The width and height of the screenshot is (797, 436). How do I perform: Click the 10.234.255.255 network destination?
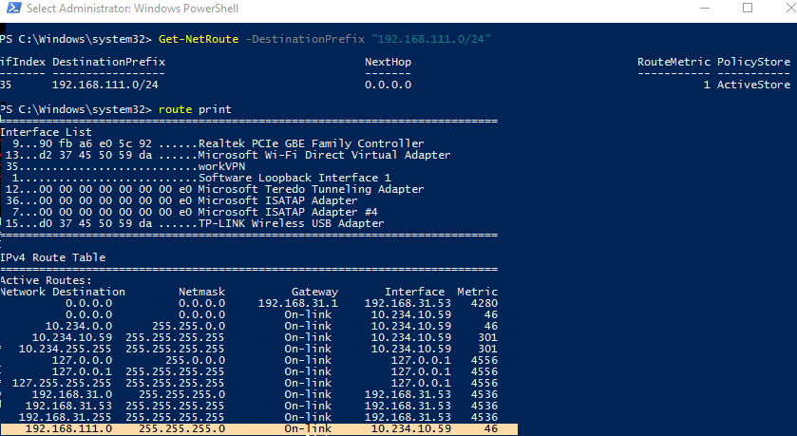pos(65,350)
